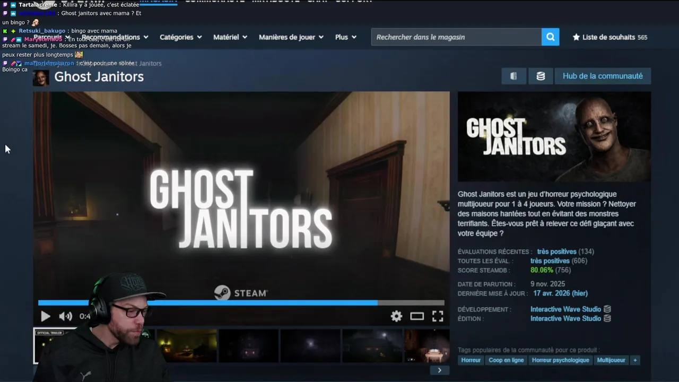Open developer Interactive Wave Studio link
Image resolution: width=679 pixels, height=382 pixels.
[x=565, y=309]
